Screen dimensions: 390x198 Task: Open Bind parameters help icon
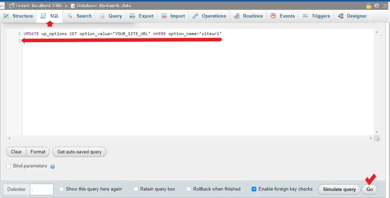point(52,166)
